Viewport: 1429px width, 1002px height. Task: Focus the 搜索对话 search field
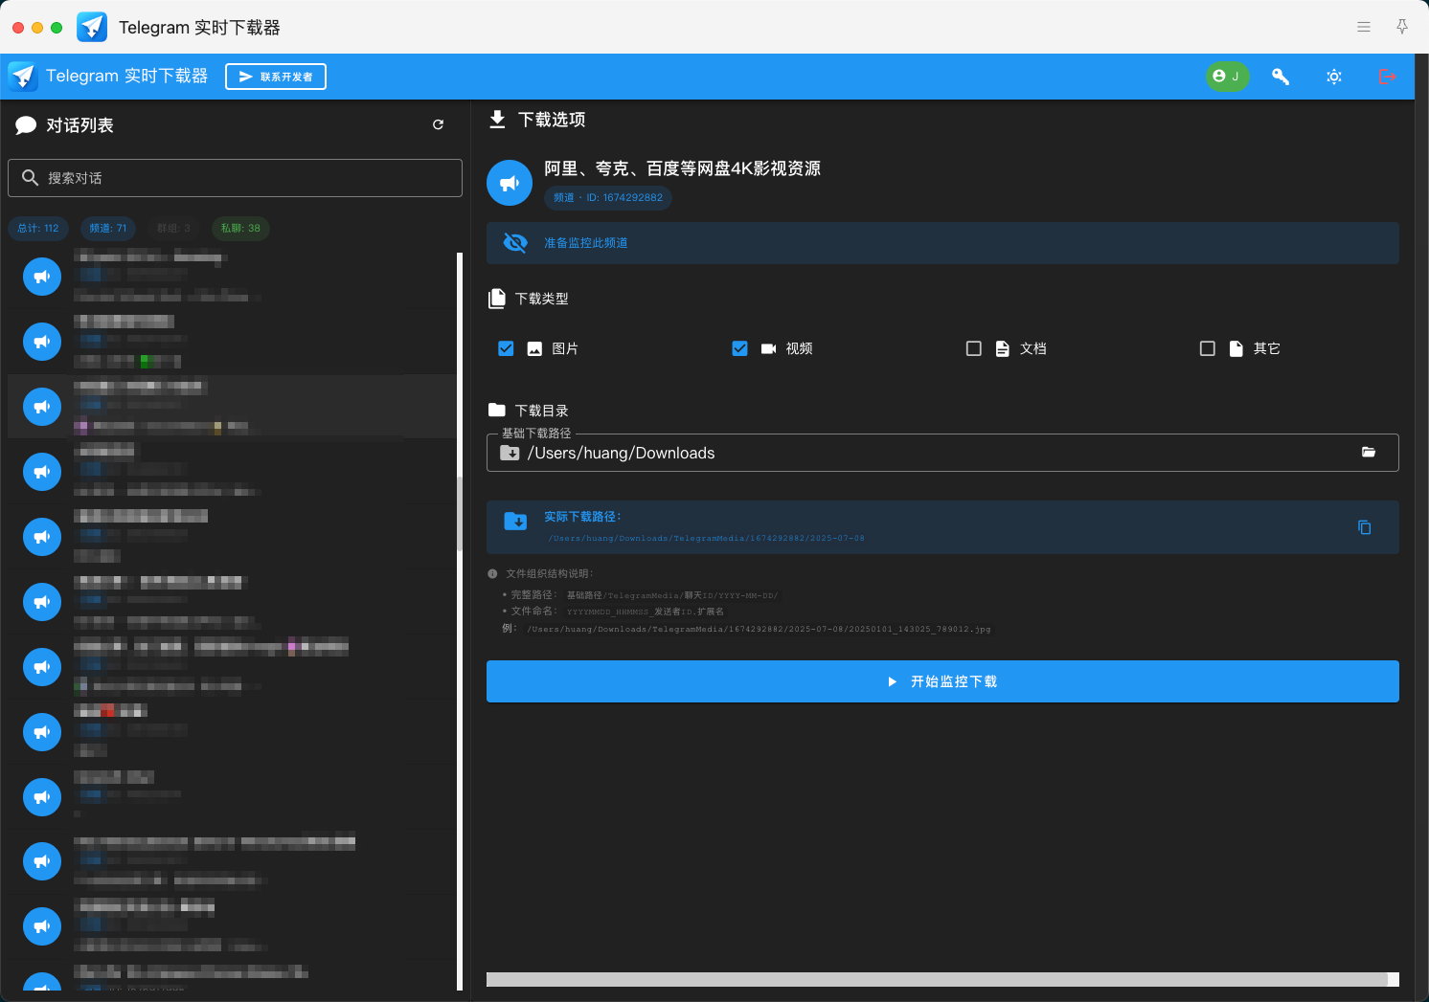coord(235,178)
